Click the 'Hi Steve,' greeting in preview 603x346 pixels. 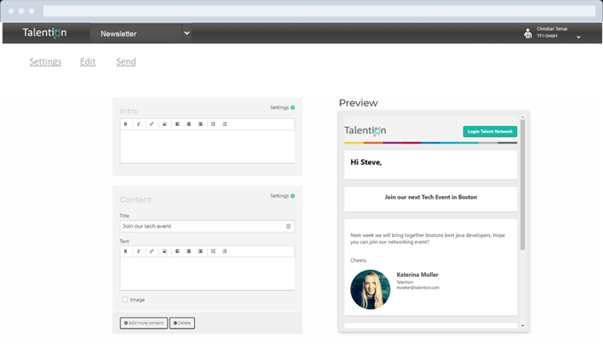click(366, 162)
